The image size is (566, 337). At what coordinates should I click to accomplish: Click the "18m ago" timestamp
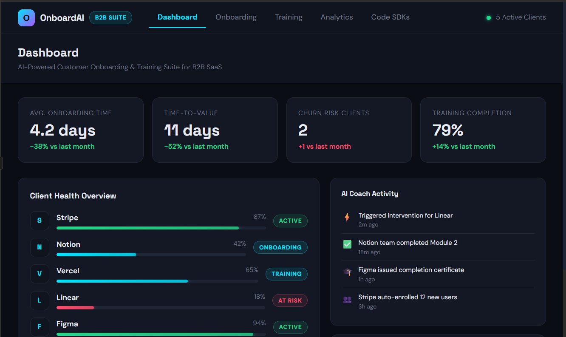[369, 252]
